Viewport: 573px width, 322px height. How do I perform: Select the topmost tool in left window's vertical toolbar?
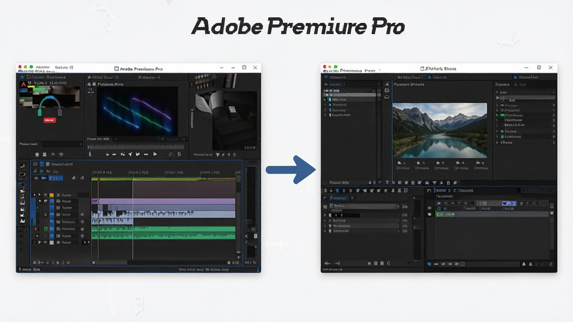pyautogui.click(x=22, y=165)
